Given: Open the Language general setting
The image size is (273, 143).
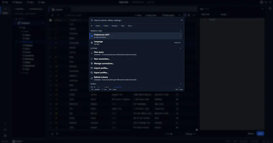Looking at the screenshot, I should tap(136, 43).
